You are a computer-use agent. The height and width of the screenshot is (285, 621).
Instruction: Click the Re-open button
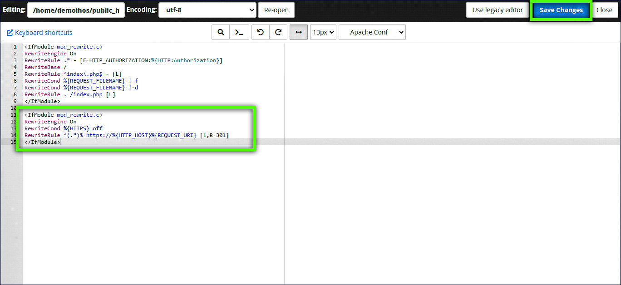tap(276, 10)
